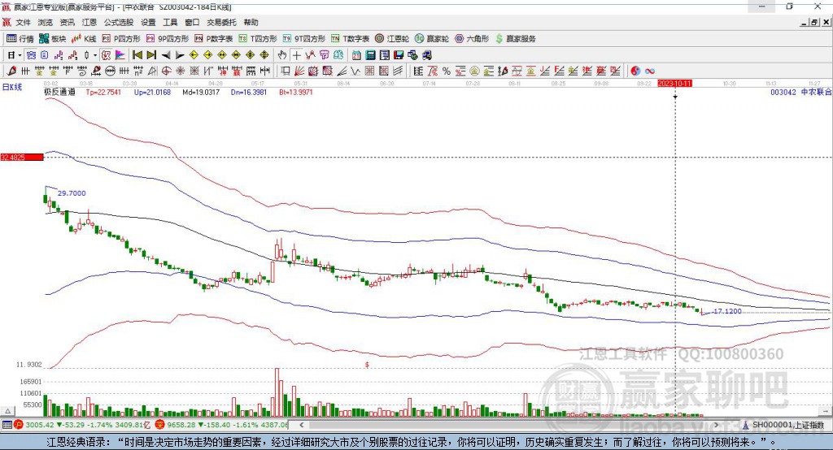Open P四方形 tool
This screenshot has width=833, height=450.
click(121, 39)
